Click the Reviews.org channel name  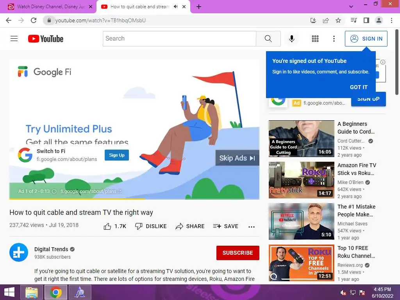350,265
